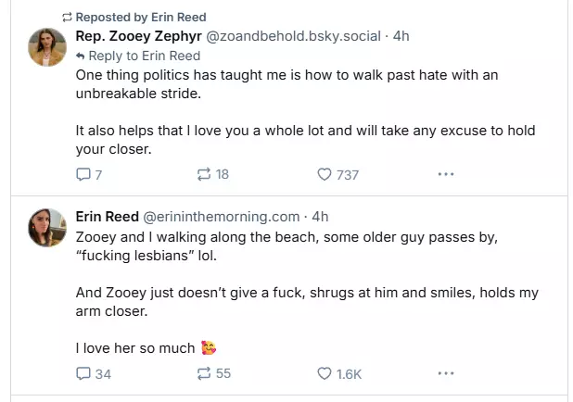Click the 1.6K likes count

(349, 373)
